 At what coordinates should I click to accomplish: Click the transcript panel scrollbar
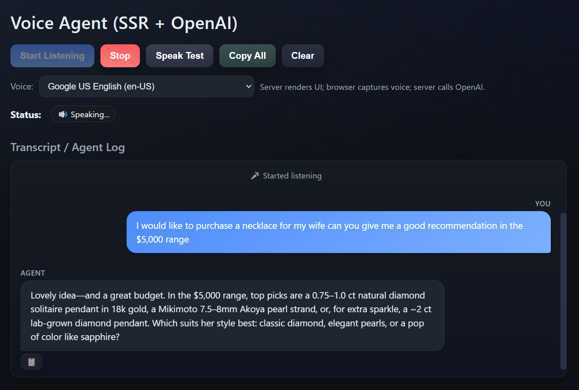pyautogui.click(x=563, y=290)
